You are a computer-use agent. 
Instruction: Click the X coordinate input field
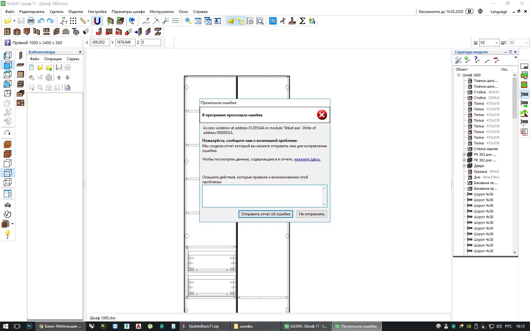(100, 42)
